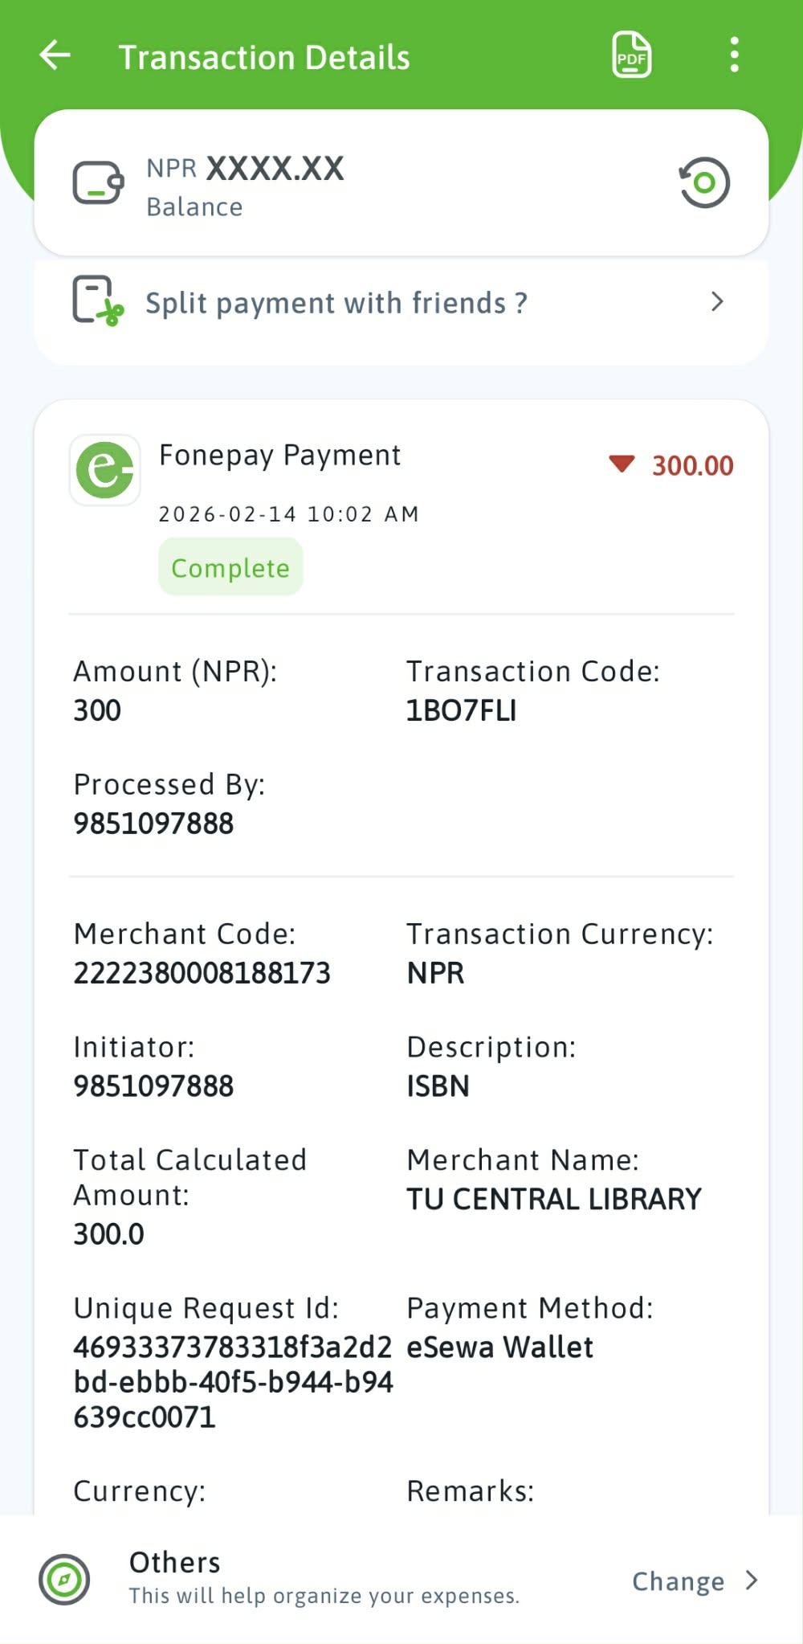Tap the eSewa Fonepay logo

(x=105, y=470)
